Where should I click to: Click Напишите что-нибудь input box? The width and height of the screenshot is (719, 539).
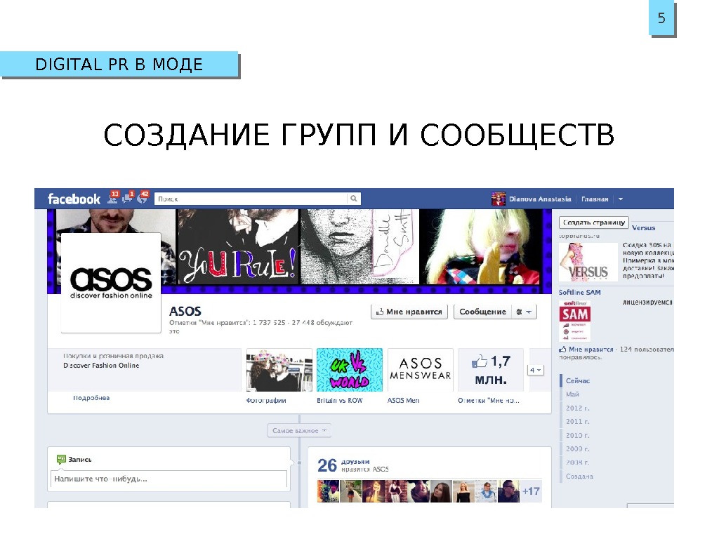coord(169,479)
